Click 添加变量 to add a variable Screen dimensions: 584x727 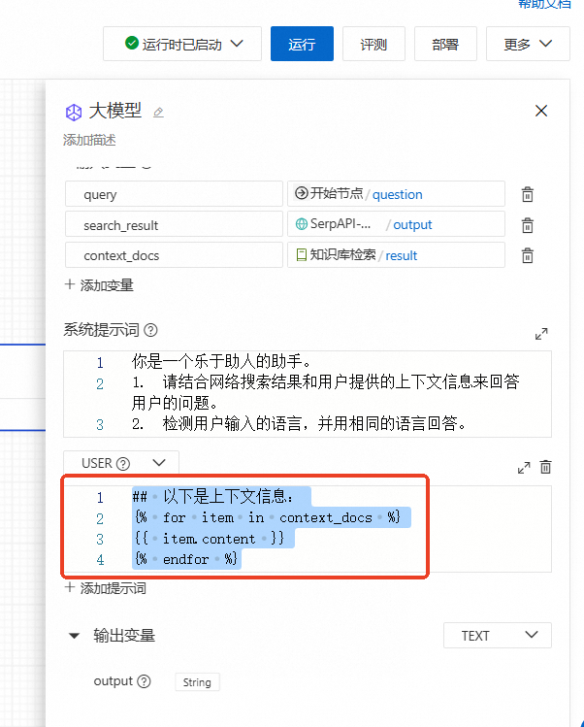[x=99, y=285]
